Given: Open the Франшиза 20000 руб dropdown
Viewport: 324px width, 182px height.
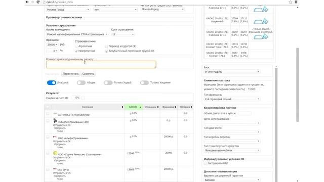Looking at the screenshot, I should pyautogui.click(x=52, y=44).
